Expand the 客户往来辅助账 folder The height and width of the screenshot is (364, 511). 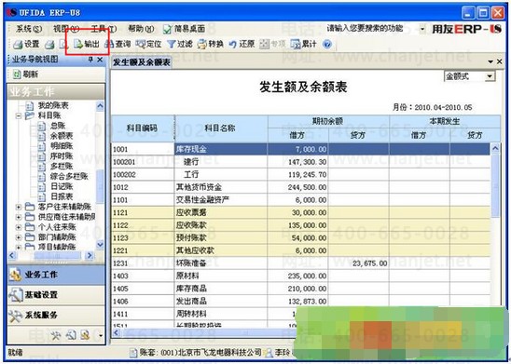(x=19, y=207)
